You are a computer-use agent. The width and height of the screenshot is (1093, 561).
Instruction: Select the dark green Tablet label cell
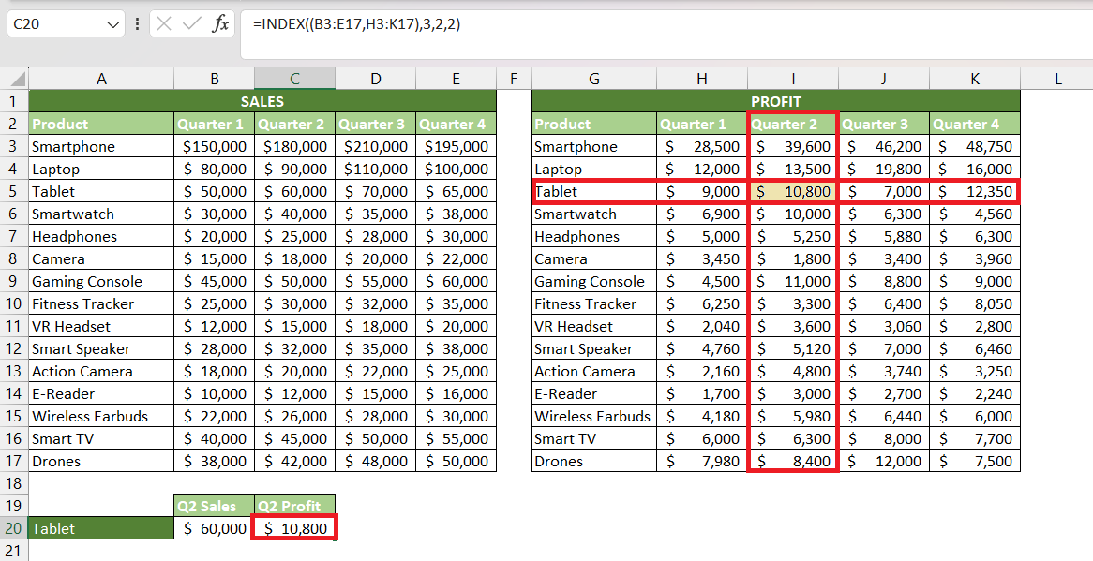tap(102, 528)
